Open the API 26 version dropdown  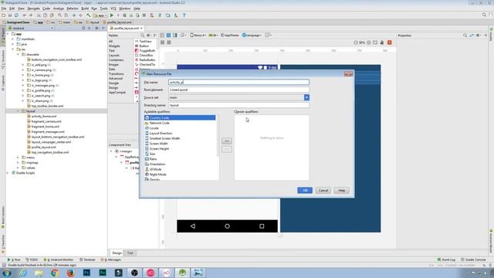(x=213, y=36)
